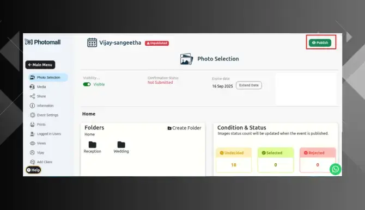Screen dimensions: 365x210
Task: Click the Not Submitted status text
Action: pyautogui.click(x=160, y=82)
